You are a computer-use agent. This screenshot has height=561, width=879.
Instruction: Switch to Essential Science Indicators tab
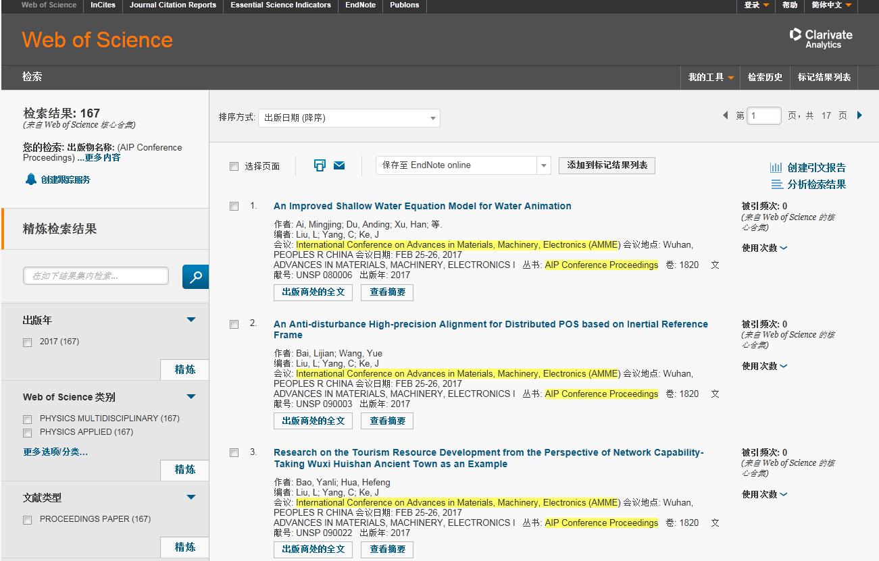[x=280, y=5]
